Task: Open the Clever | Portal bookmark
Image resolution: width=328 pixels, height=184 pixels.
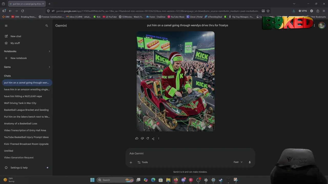Action: 194,17
